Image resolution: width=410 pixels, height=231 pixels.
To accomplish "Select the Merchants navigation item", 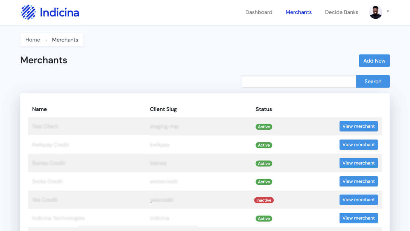I will point(298,12).
